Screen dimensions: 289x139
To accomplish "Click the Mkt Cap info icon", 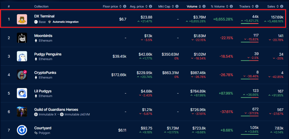I will [x=176, y=6].
